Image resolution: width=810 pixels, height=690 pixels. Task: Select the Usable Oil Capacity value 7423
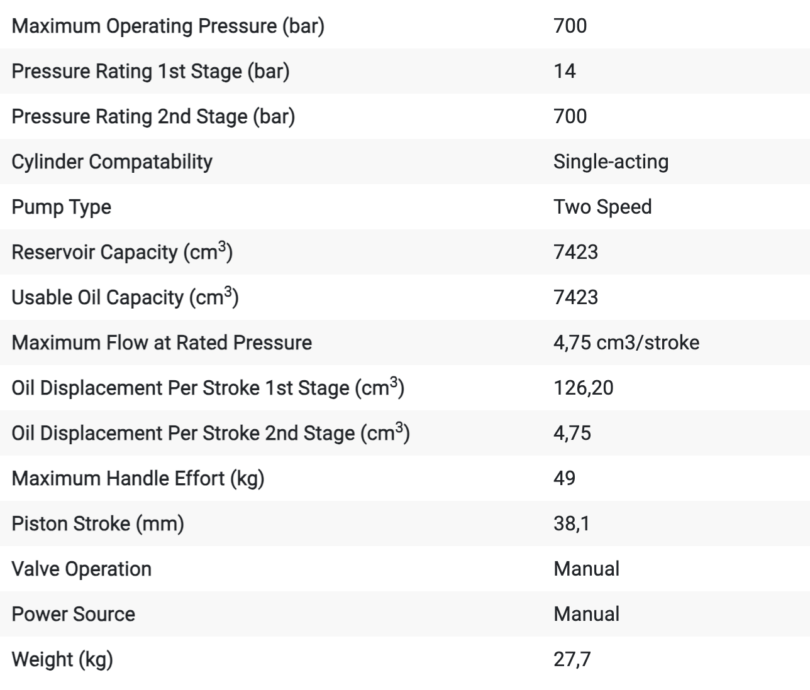(576, 297)
